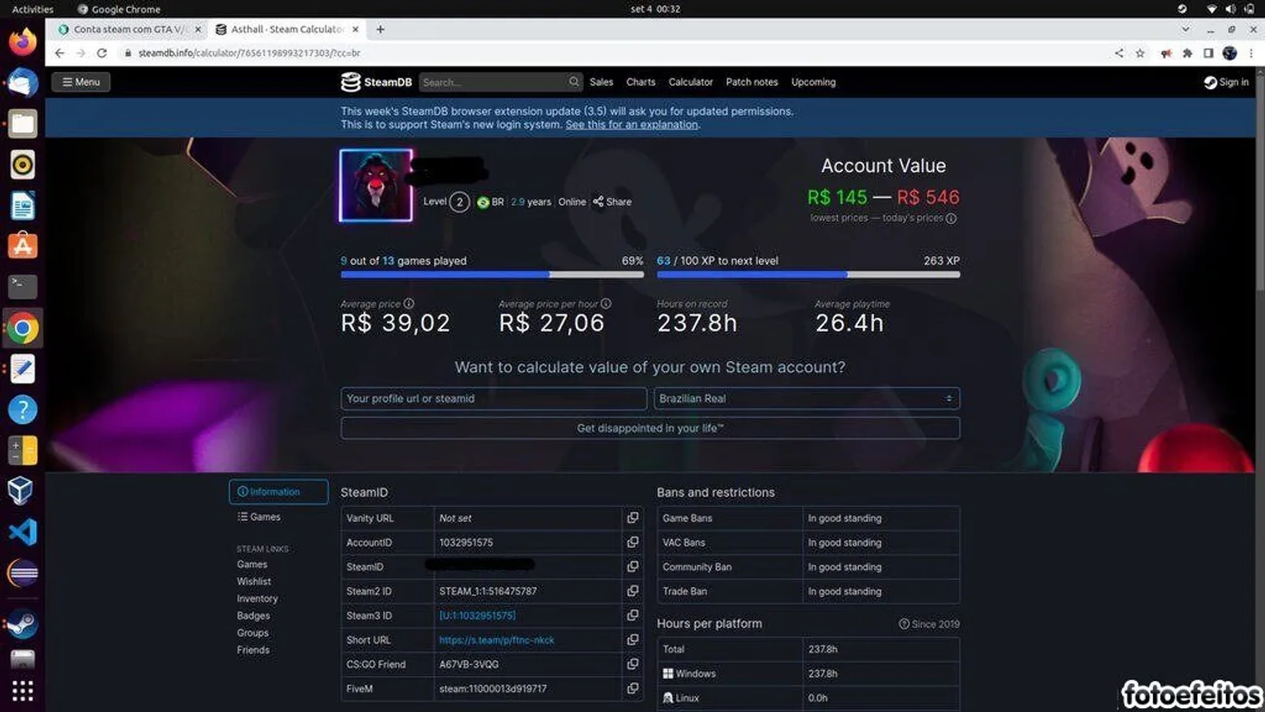Expand the Chrome tab search chevron

1186,29
